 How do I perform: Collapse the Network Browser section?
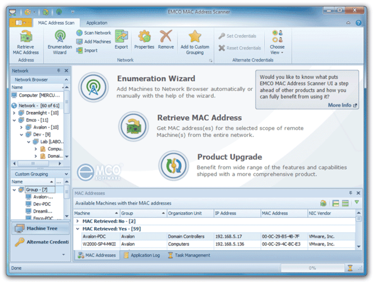(66, 79)
